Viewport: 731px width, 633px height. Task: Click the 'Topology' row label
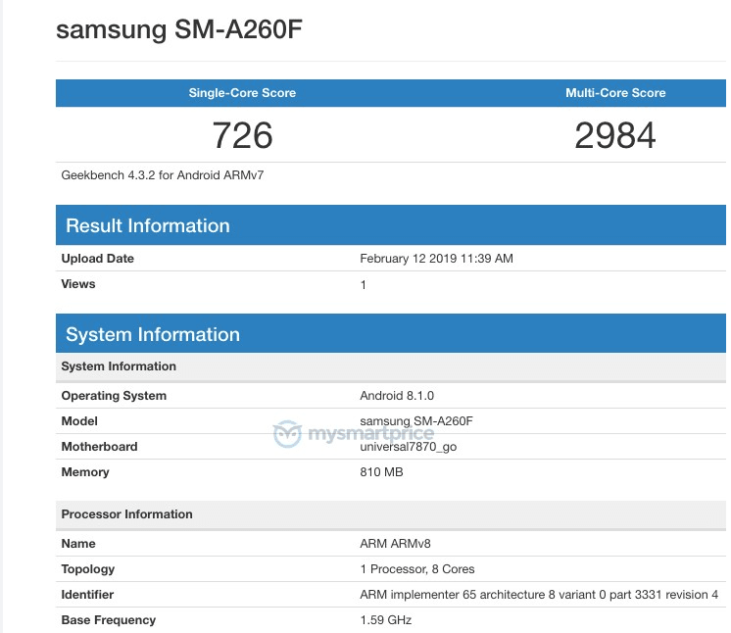pyautogui.click(x=87, y=569)
